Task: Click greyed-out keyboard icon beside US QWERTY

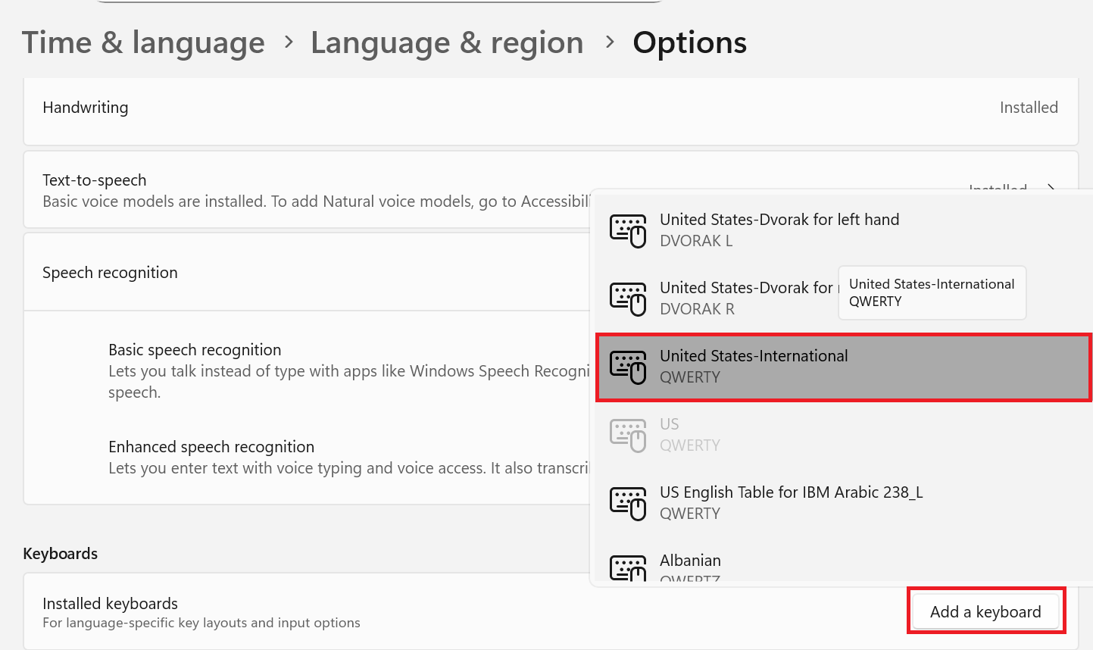Action: 628,436
